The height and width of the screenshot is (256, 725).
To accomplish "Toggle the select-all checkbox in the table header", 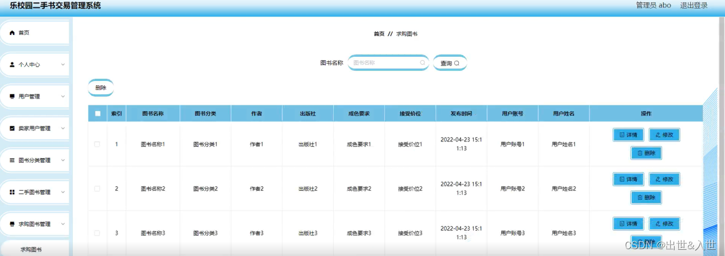I will pyautogui.click(x=97, y=113).
